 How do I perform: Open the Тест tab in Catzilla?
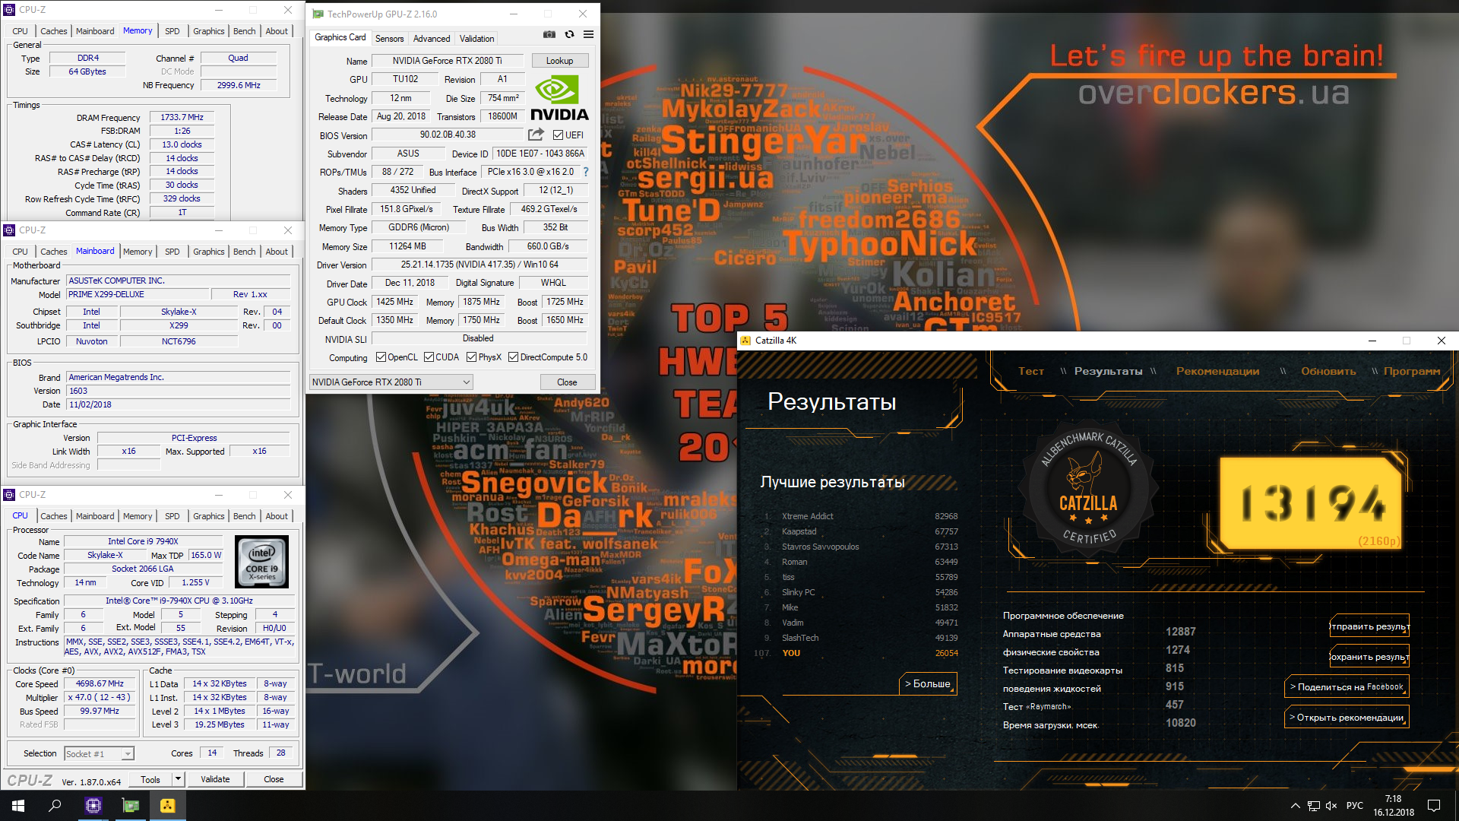coord(1031,371)
